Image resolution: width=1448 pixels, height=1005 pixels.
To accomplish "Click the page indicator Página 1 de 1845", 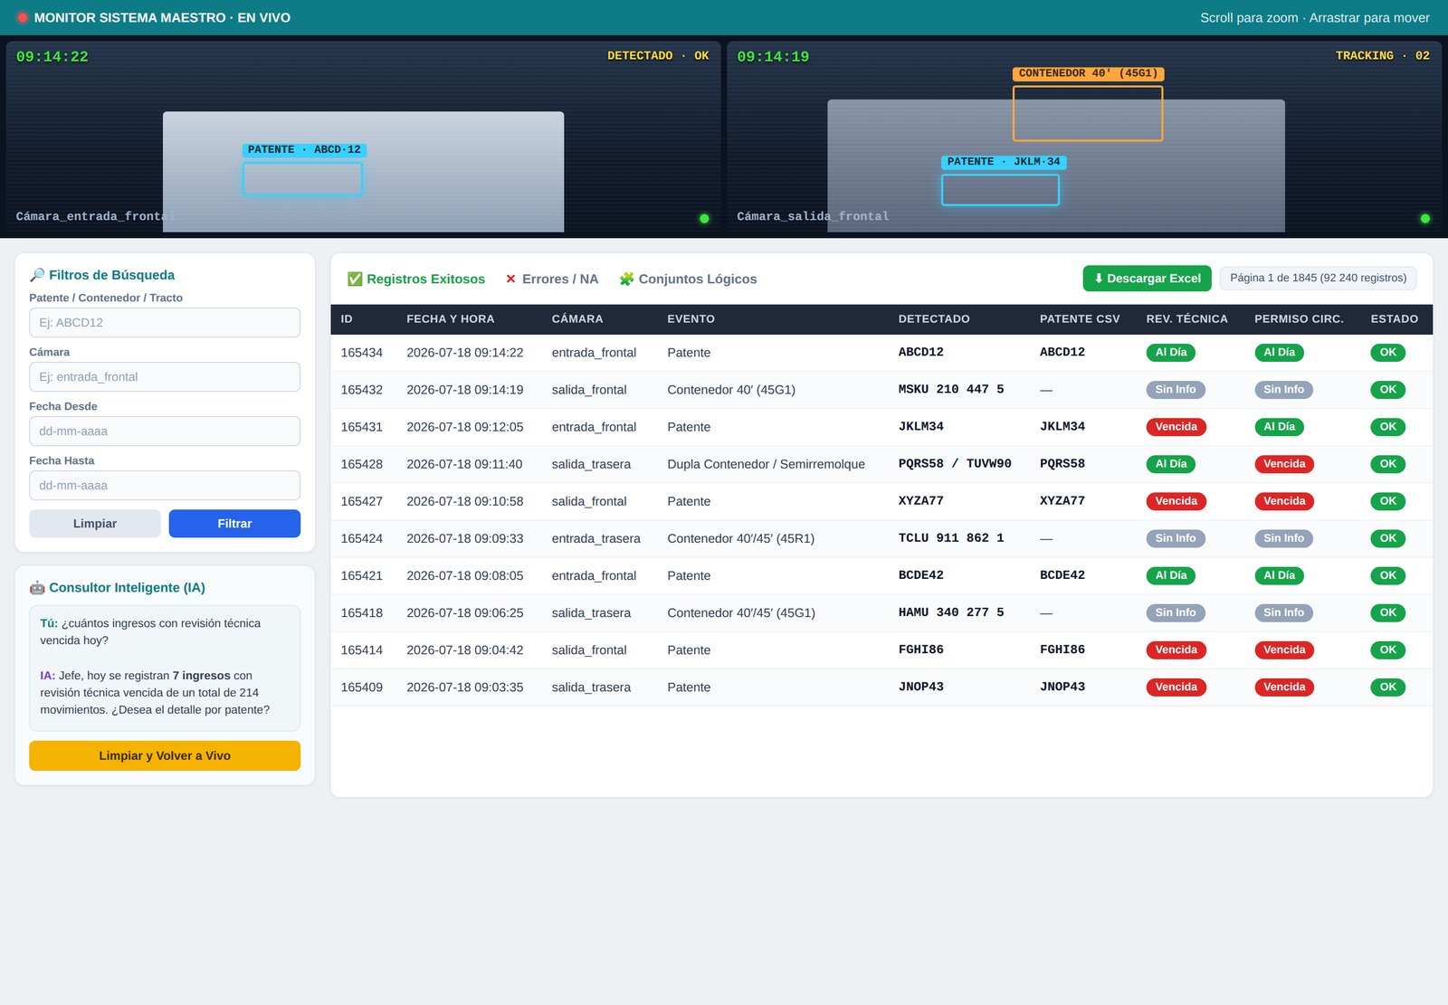I will [1318, 279].
